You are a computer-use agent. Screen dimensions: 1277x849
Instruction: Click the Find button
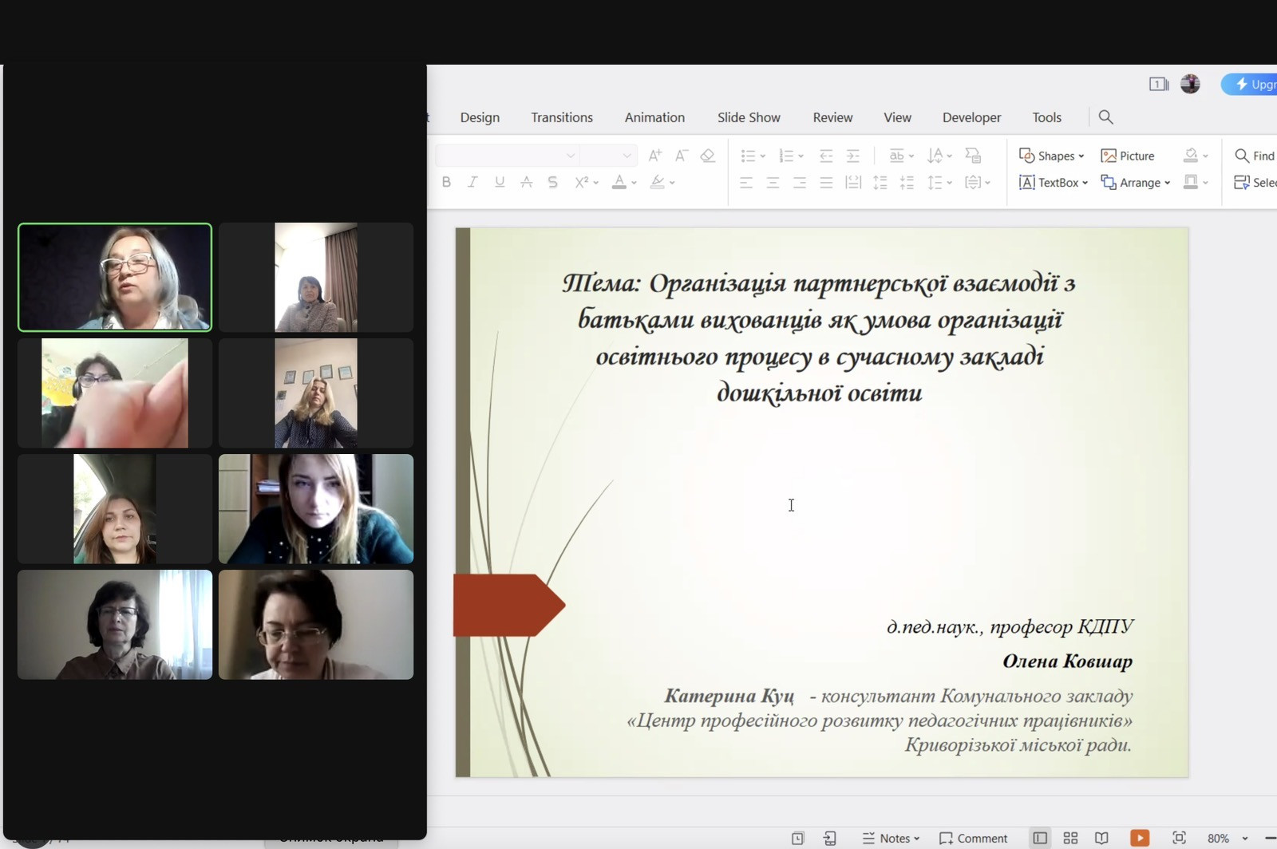(1255, 156)
